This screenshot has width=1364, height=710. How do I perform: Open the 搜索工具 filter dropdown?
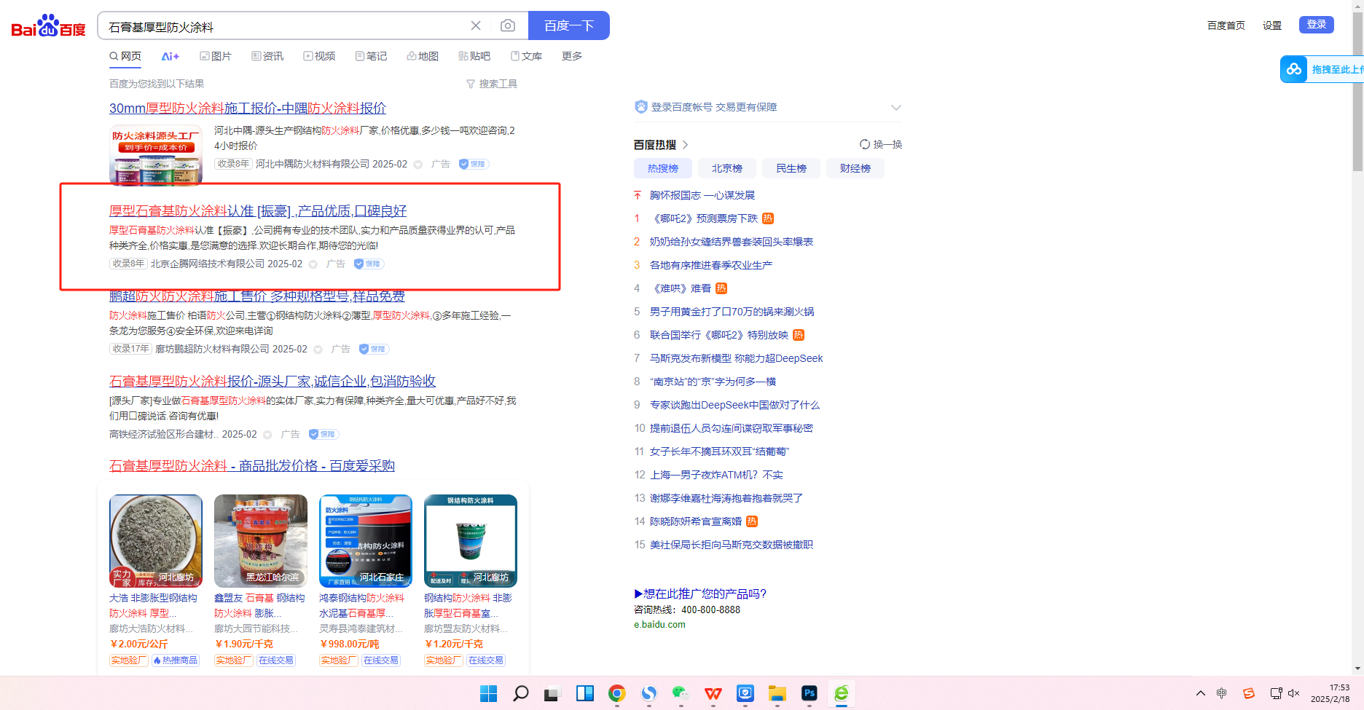492,84
